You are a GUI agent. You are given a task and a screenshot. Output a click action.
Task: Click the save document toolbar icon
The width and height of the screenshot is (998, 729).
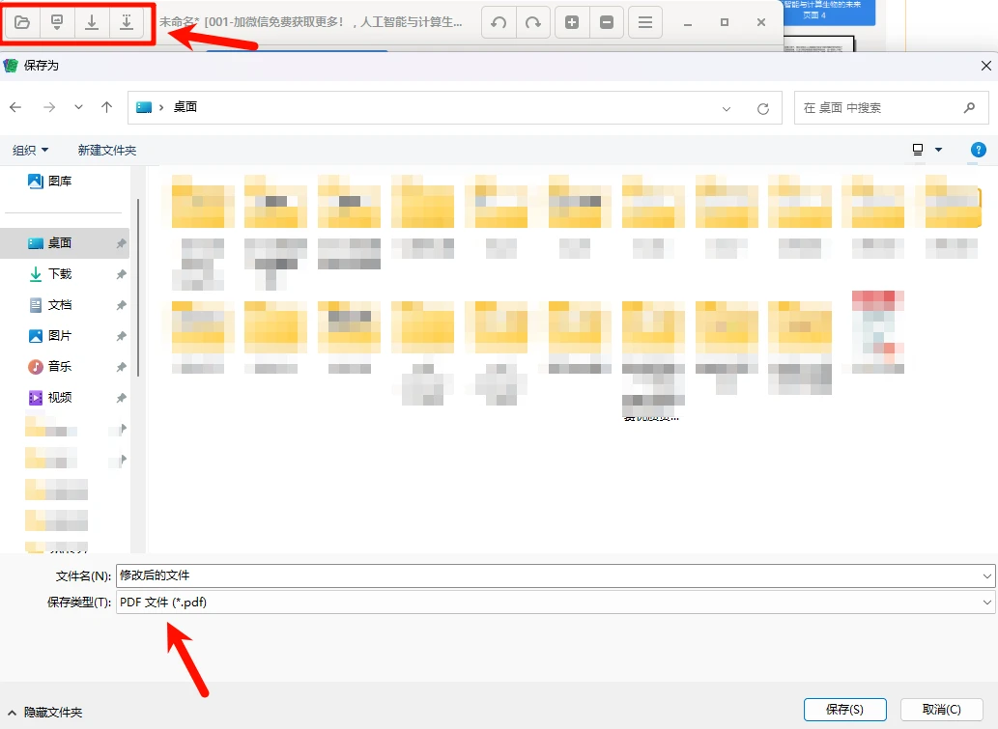56,22
